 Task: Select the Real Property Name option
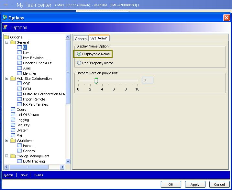(79, 63)
